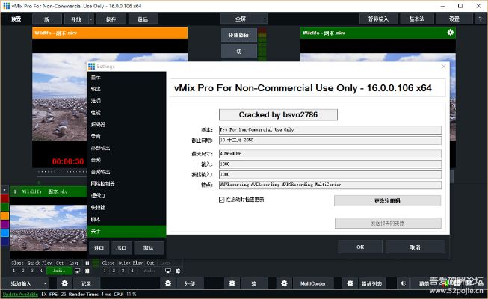Viewport: 488px width, 299px height.
Task: Open 网络控制器 settings category
Action: tap(126, 184)
